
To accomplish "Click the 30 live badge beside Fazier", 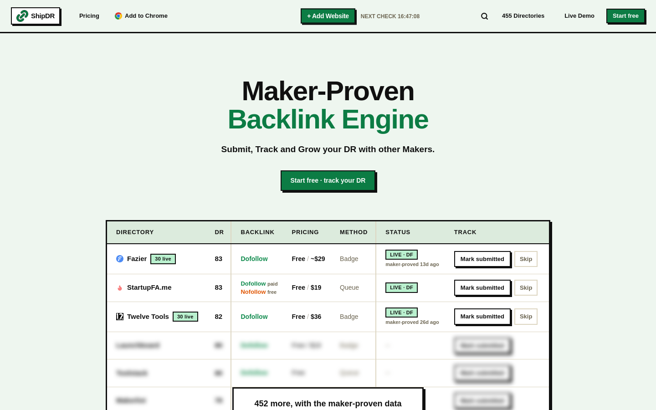I will (x=163, y=259).
